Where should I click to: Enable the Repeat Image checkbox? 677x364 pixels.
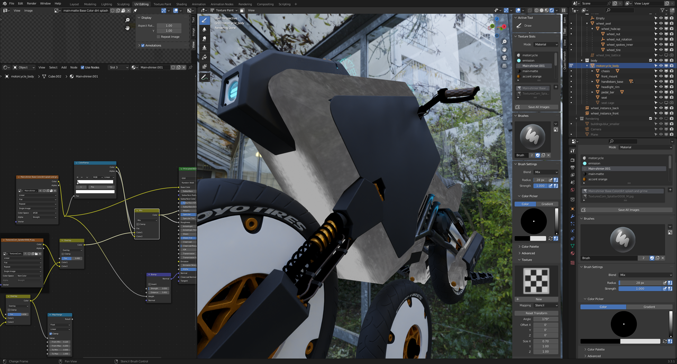(158, 37)
